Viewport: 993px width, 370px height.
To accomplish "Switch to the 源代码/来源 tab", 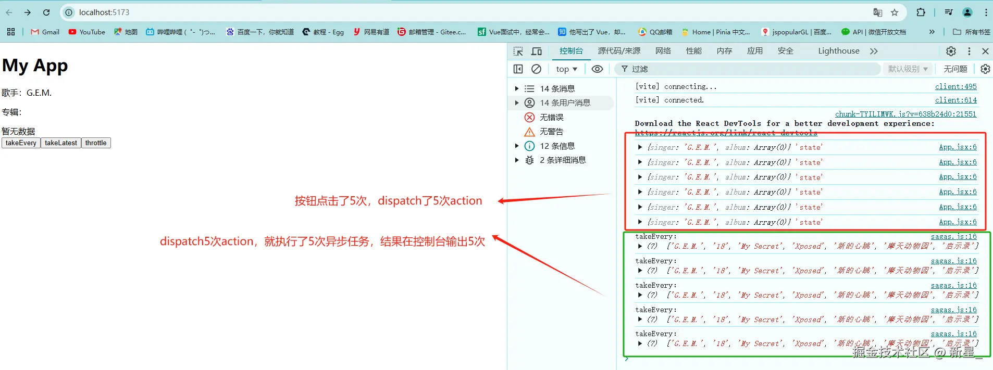I will pos(619,51).
